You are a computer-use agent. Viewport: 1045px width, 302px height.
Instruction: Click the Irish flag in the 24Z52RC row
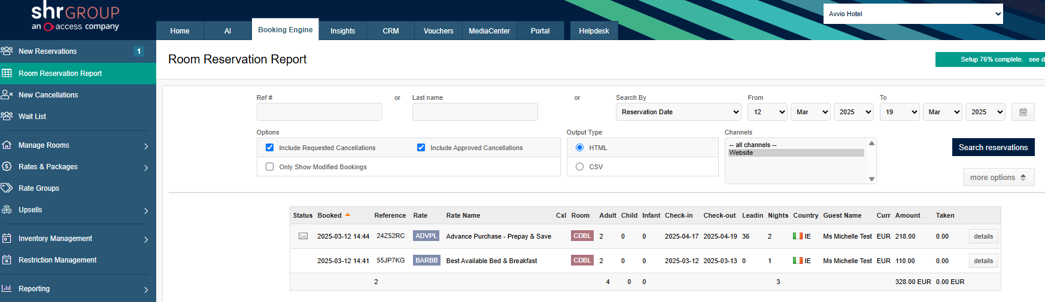[x=798, y=236]
